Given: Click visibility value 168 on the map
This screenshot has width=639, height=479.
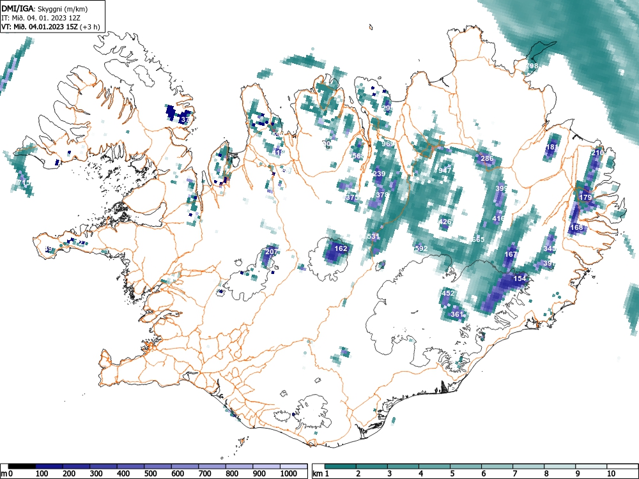Looking at the screenshot, I should 576,227.
